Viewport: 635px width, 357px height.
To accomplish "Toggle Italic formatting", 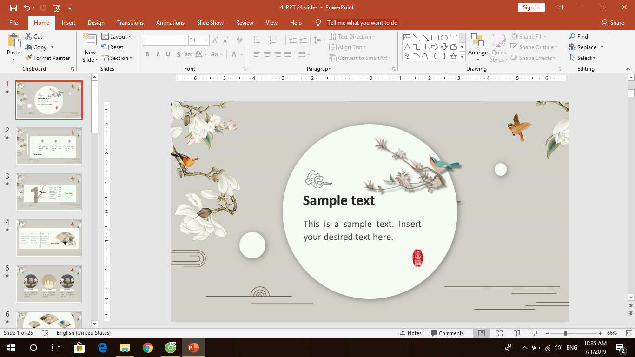I will (x=158, y=54).
